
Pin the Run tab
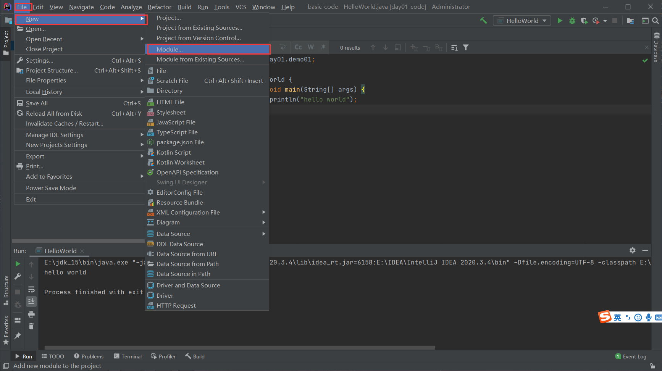(x=18, y=336)
